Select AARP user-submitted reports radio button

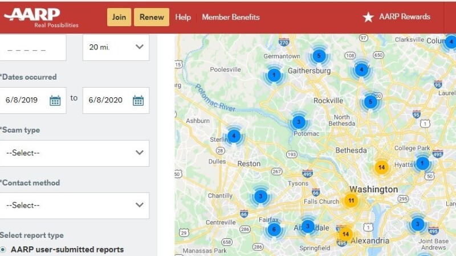point(3,250)
